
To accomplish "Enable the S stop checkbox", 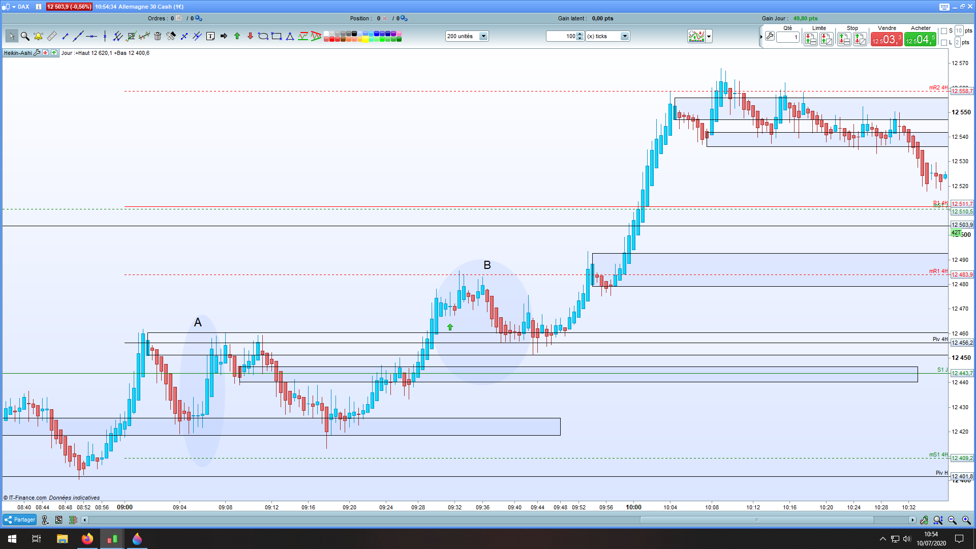I will click(944, 31).
